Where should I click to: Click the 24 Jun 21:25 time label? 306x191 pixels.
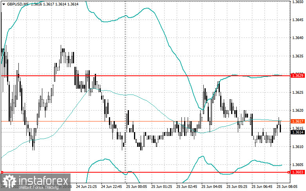point(86,187)
